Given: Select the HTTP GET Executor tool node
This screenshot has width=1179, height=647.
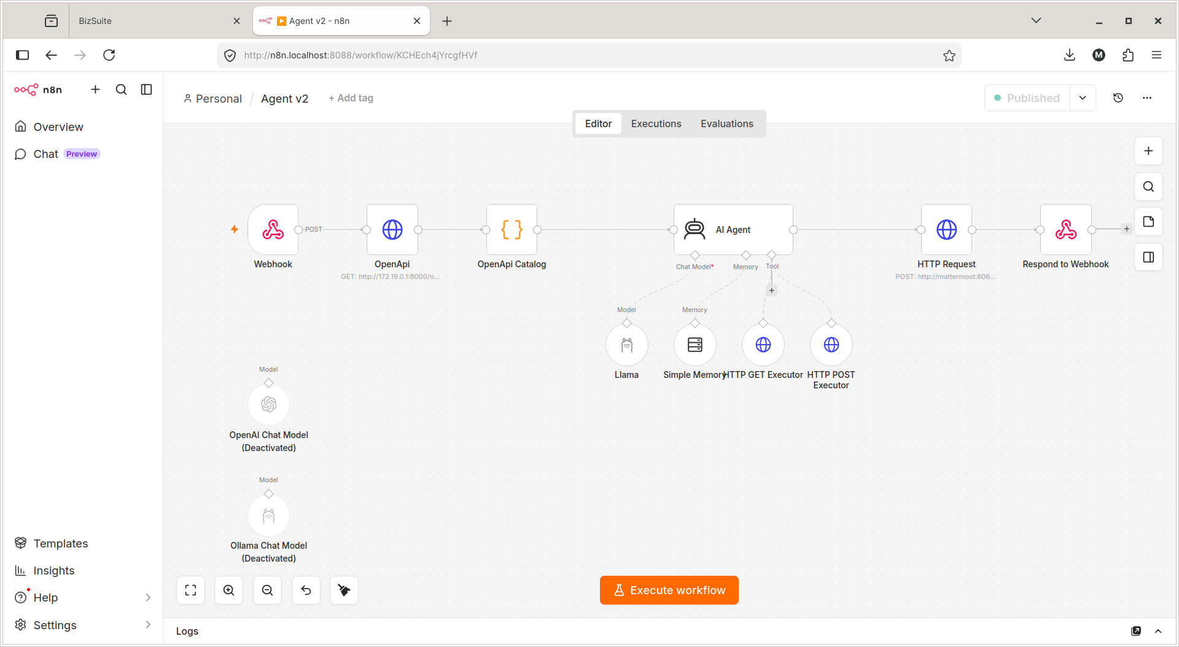Looking at the screenshot, I should pos(763,345).
